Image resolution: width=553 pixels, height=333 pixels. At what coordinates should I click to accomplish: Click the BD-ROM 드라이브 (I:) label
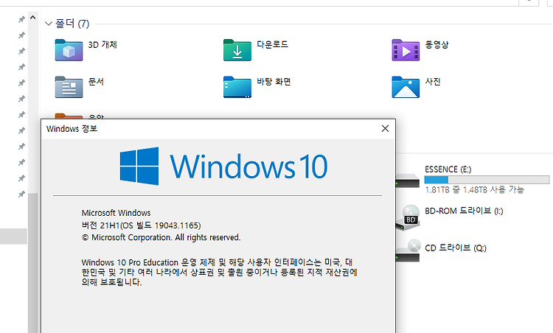pyautogui.click(x=464, y=211)
